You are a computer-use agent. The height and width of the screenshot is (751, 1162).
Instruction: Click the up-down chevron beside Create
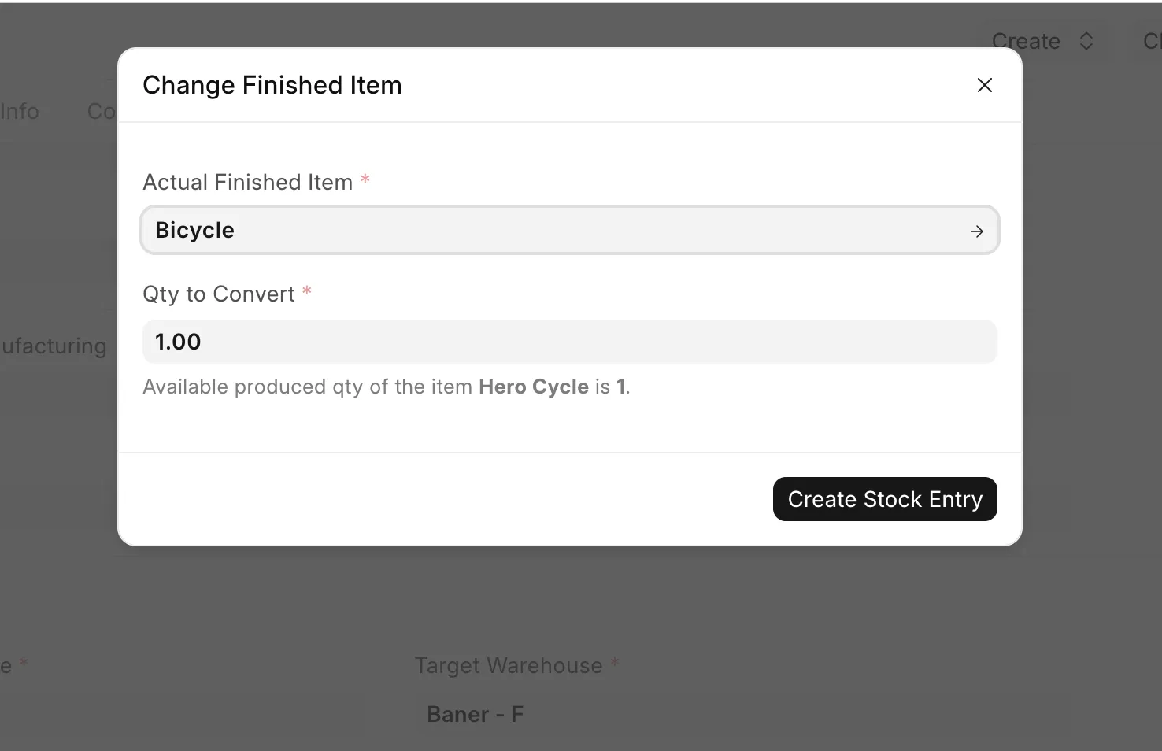click(1086, 41)
